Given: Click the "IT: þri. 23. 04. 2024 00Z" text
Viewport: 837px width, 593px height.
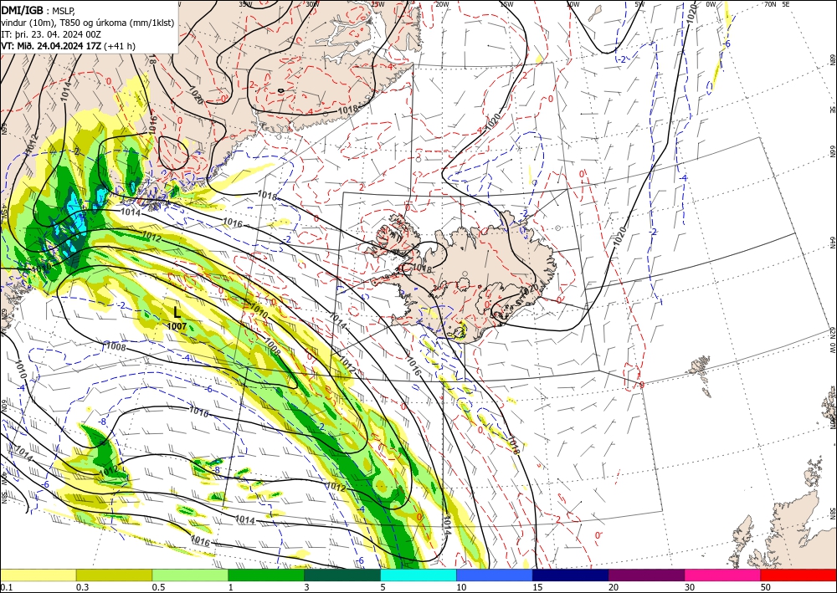Looking at the screenshot, I should click(52, 34).
